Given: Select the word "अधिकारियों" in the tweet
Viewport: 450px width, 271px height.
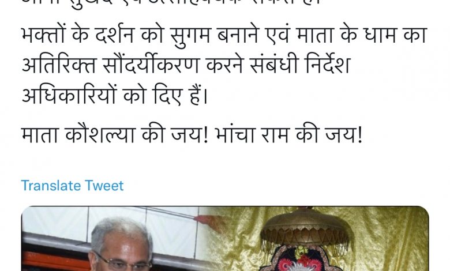Looking at the screenshot, I should [x=69, y=95].
